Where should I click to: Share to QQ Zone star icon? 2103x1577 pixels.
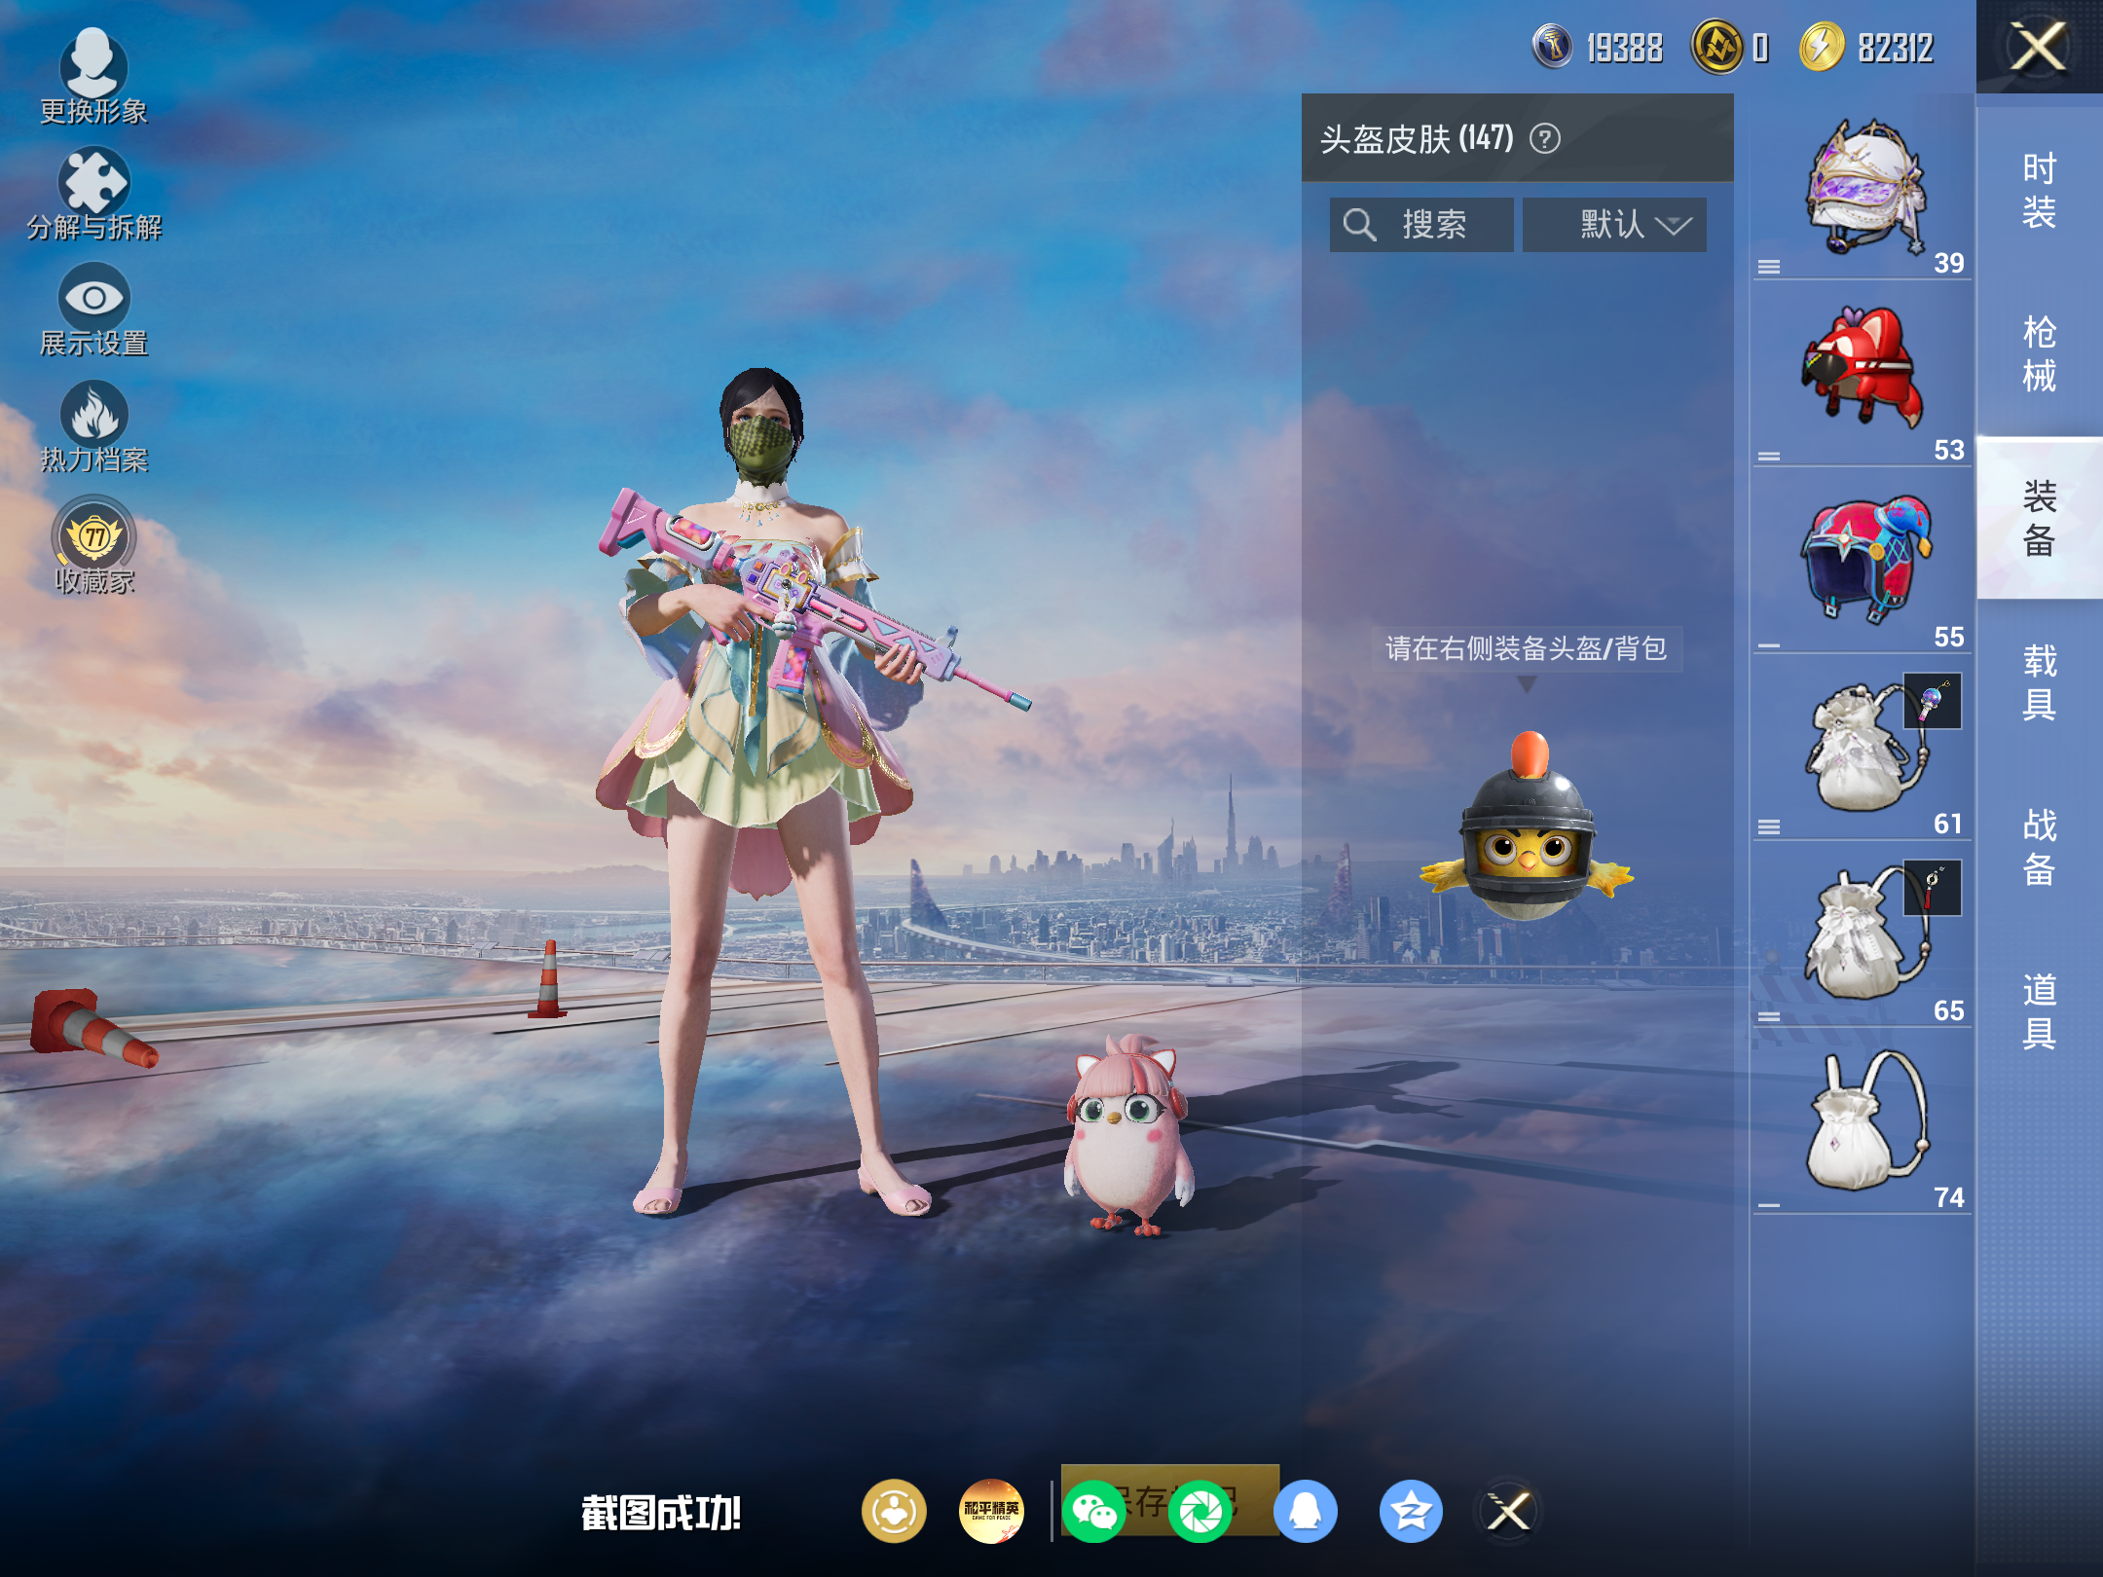(x=1410, y=1511)
